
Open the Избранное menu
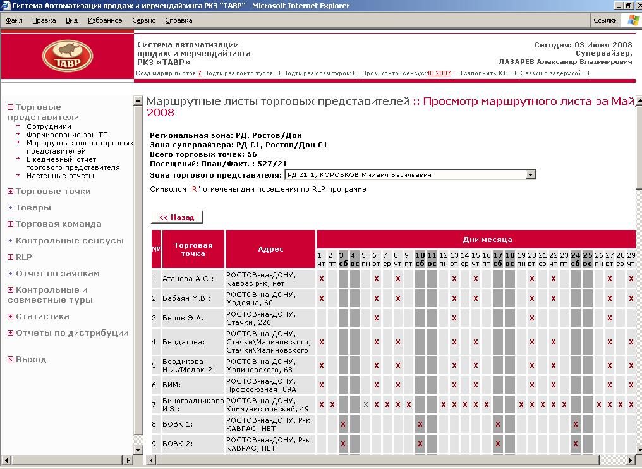[105, 20]
